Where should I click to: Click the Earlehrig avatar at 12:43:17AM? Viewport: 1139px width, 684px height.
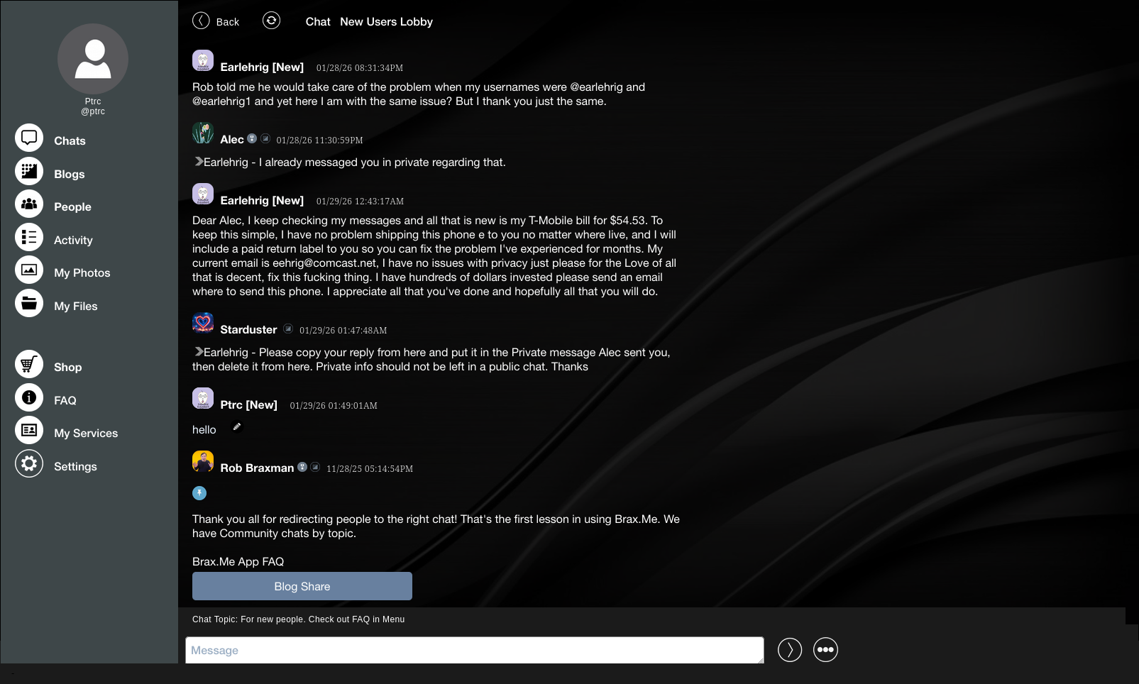pos(203,194)
